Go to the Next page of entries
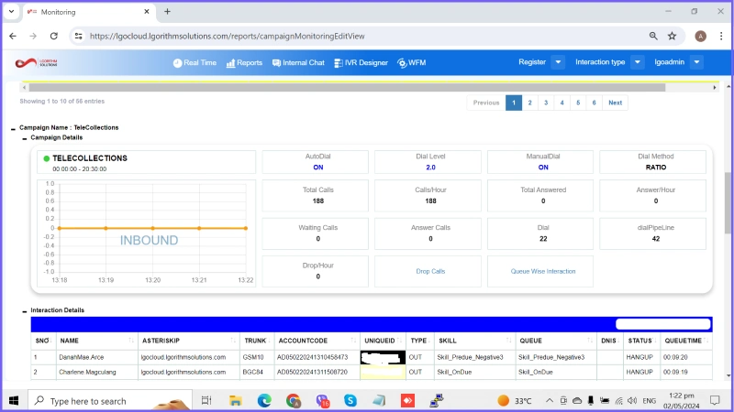The width and height of the screenshot is (734, 412). tap(615, 103)
